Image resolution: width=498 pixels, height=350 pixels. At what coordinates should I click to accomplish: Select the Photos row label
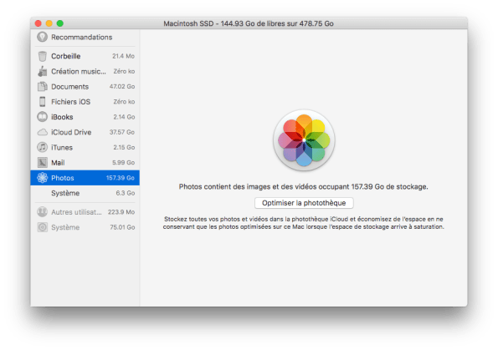[63, 178]
